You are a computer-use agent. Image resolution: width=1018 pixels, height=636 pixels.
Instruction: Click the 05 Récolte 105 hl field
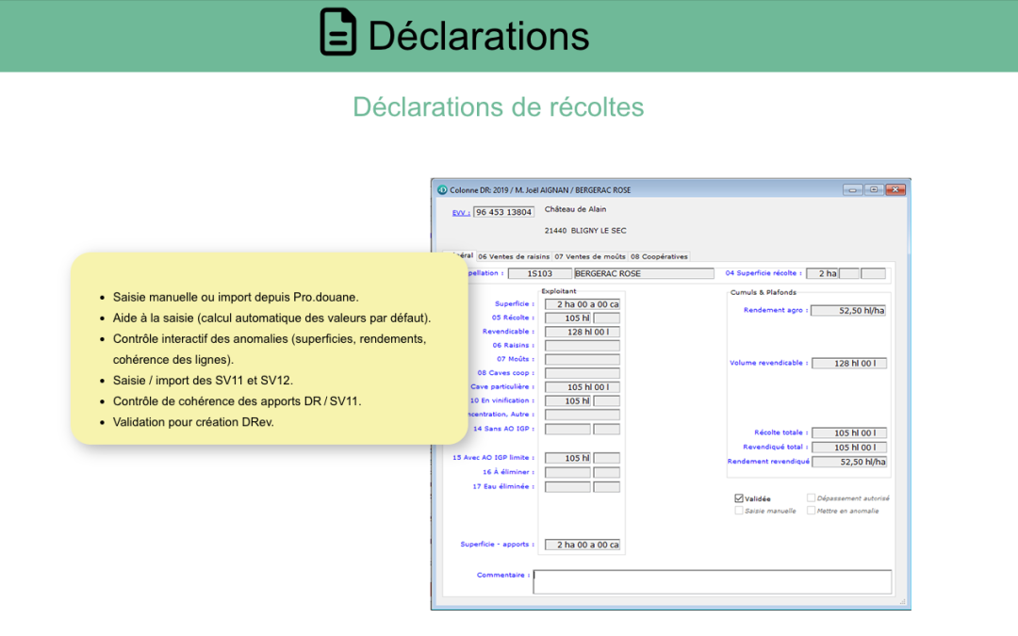[568, 318]
